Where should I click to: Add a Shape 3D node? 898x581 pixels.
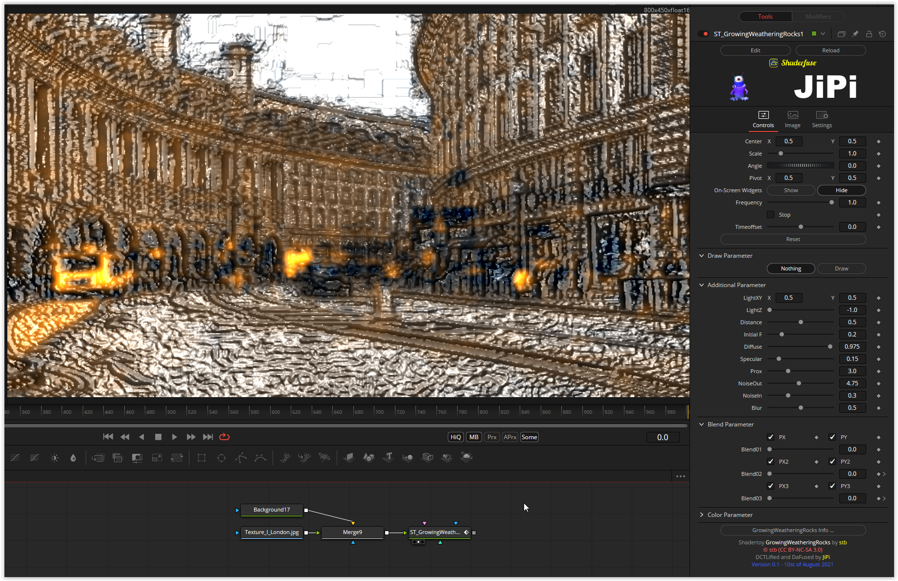tap(368, 458)
